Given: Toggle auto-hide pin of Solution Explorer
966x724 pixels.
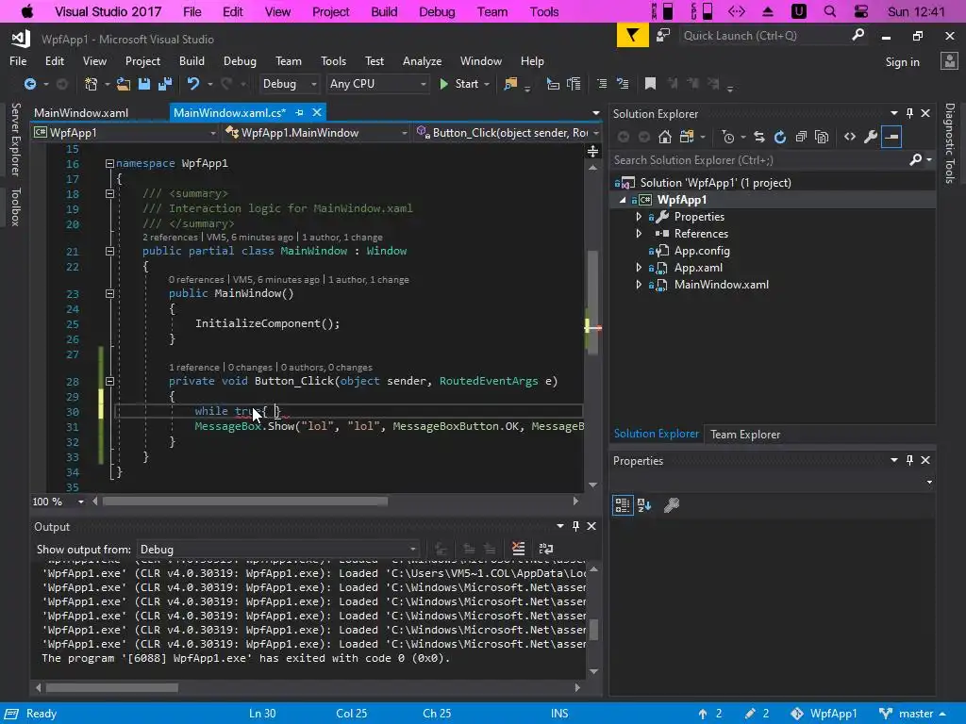Looking at the screenshot, I should pos(909,113).
